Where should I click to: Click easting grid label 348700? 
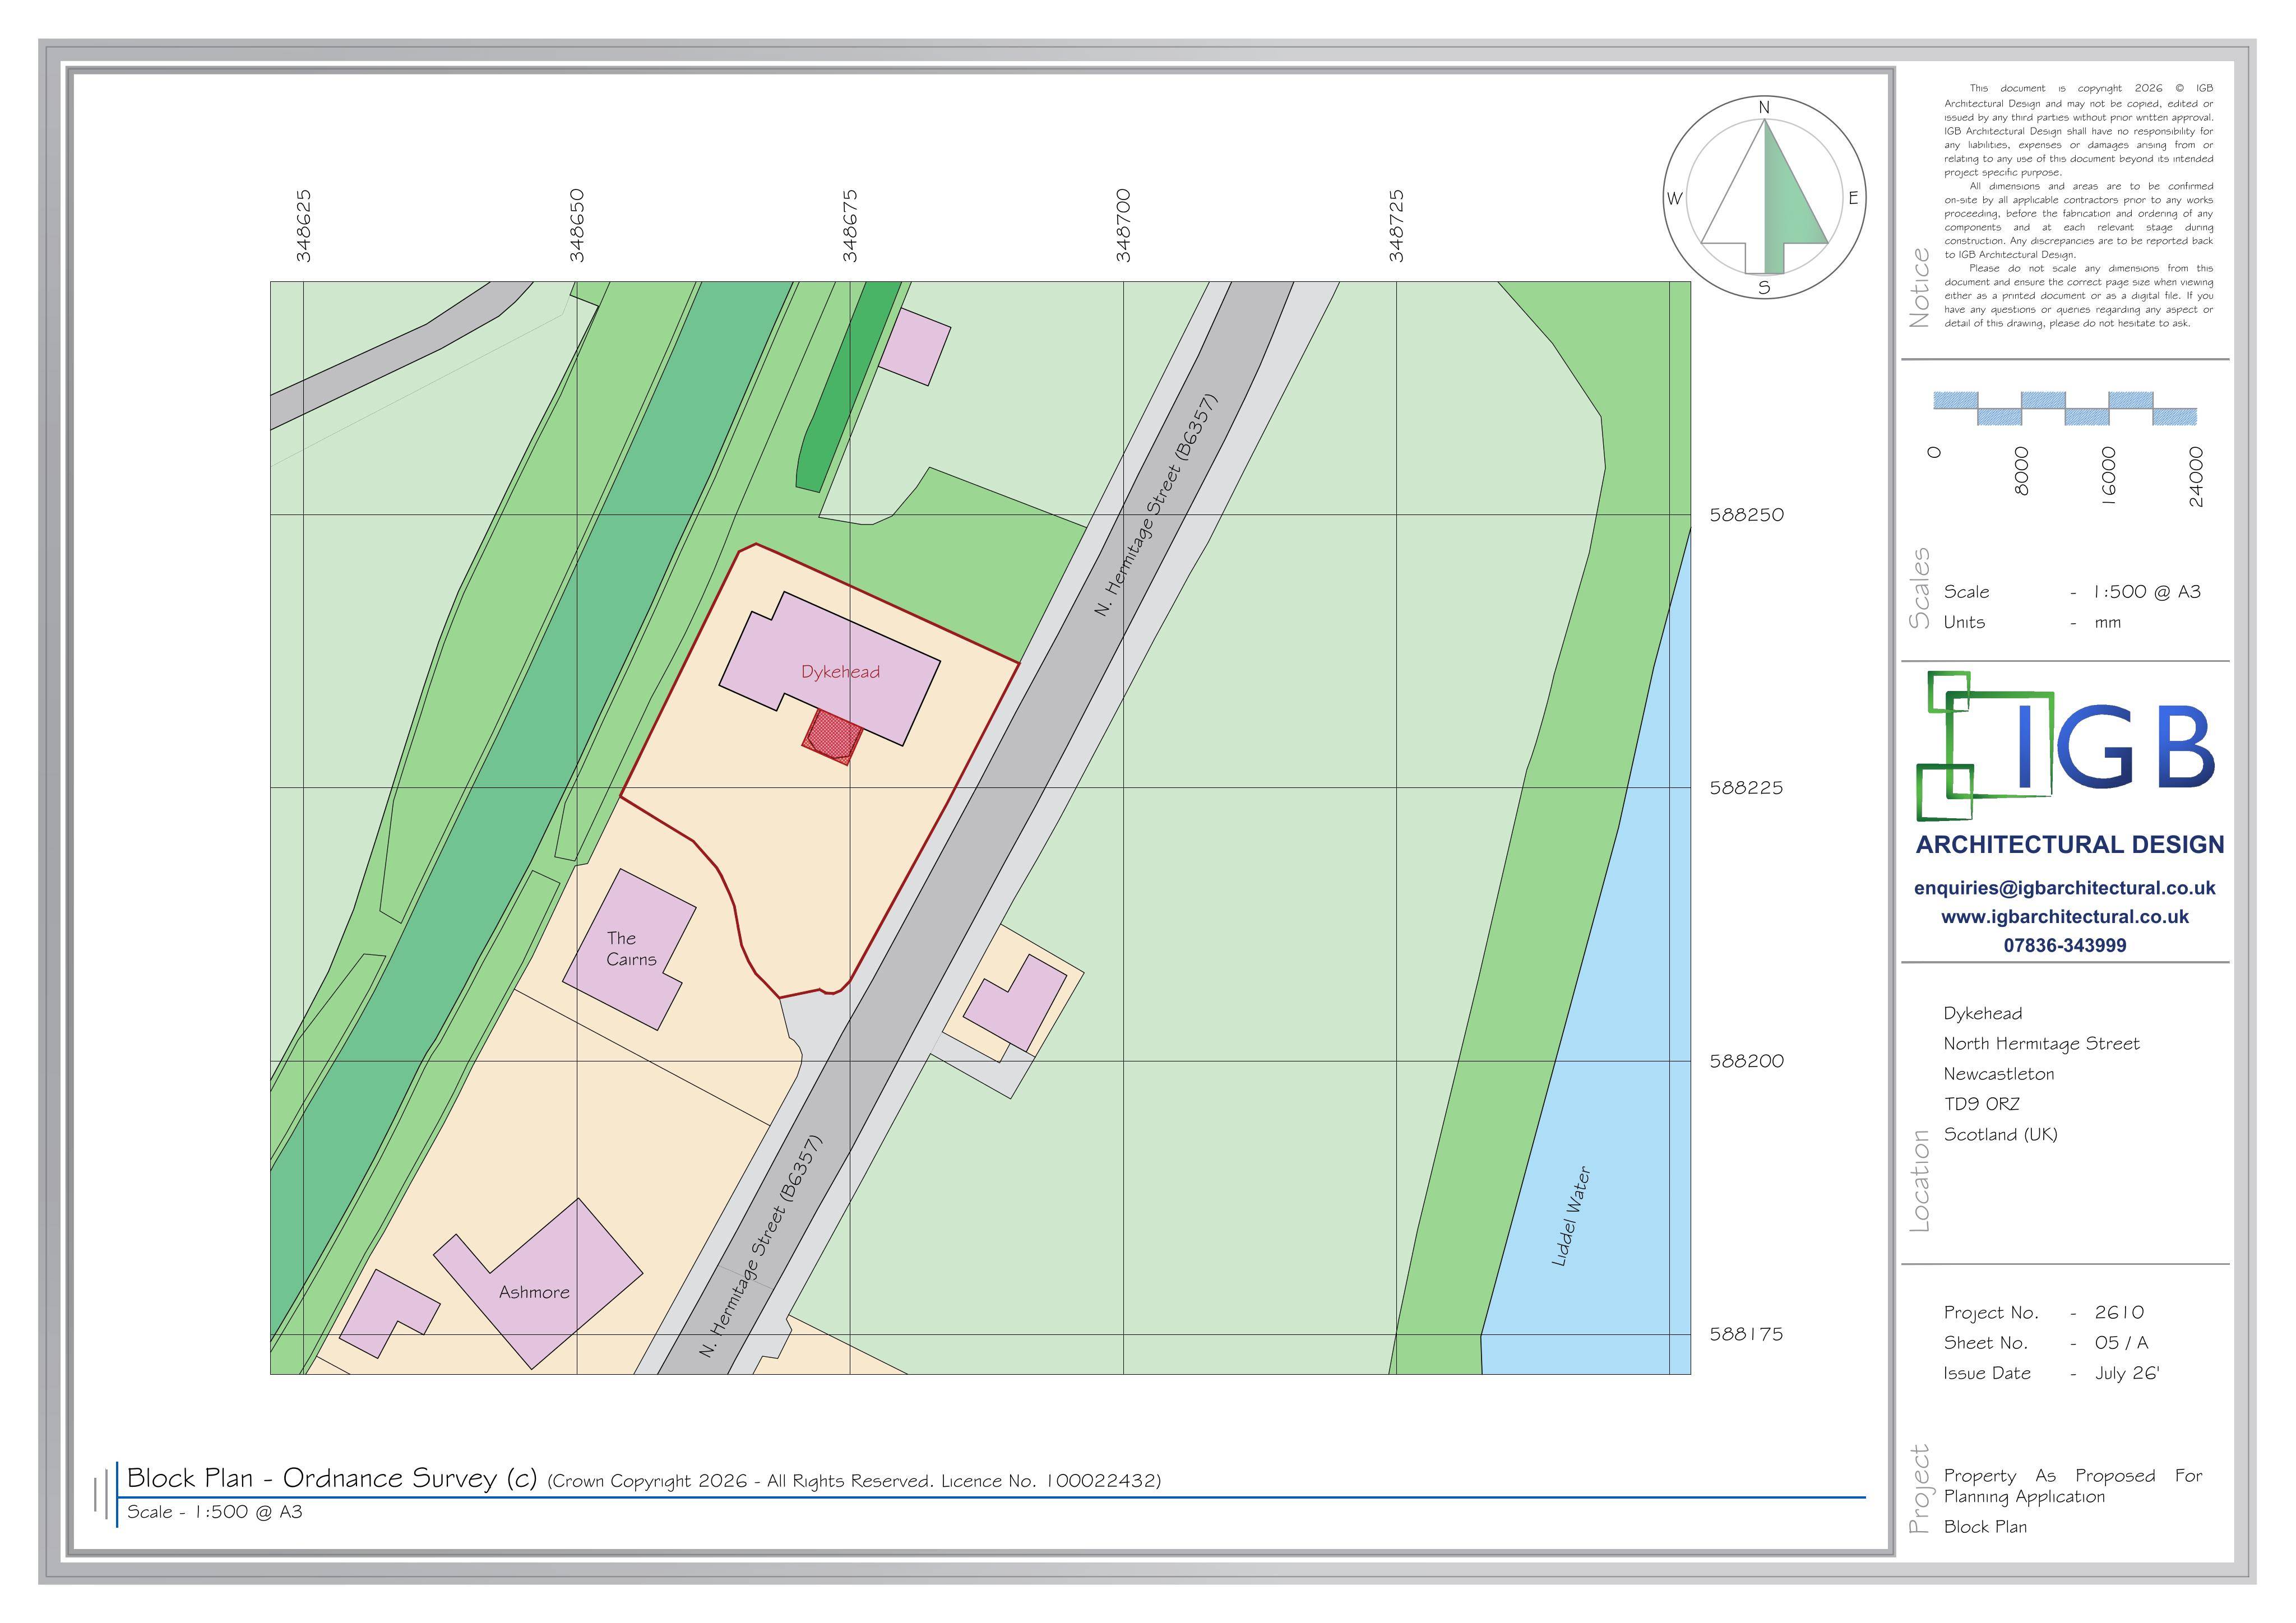1123,226
